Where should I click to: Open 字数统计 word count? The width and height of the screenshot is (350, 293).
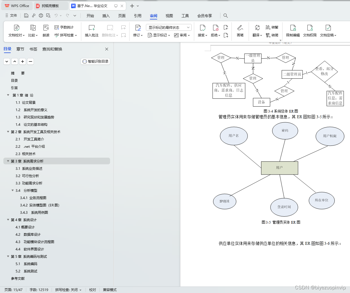tap(64, 27)
